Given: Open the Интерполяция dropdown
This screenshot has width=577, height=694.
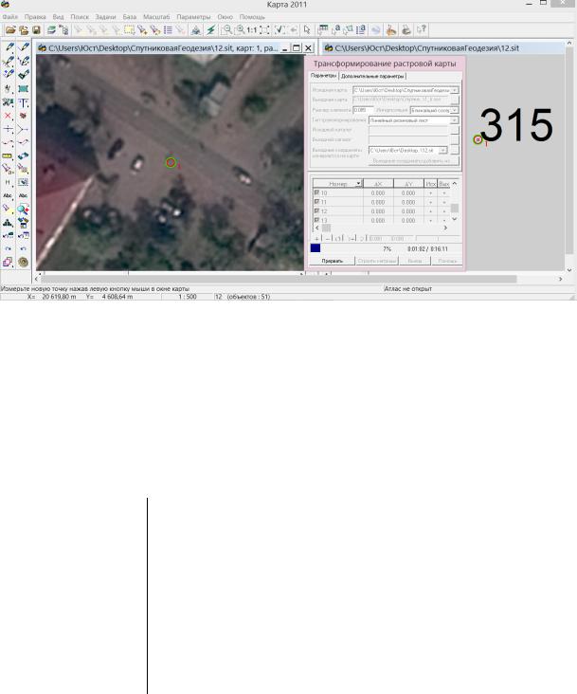Looking at the screenshot, I should [455, 110].
